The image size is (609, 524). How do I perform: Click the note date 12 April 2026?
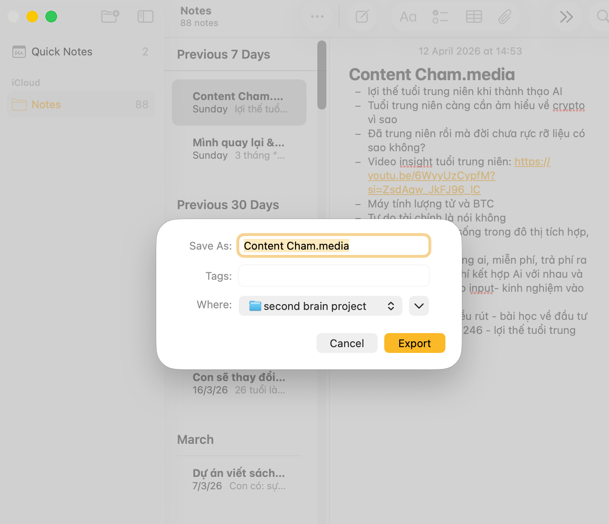(470, 51)
